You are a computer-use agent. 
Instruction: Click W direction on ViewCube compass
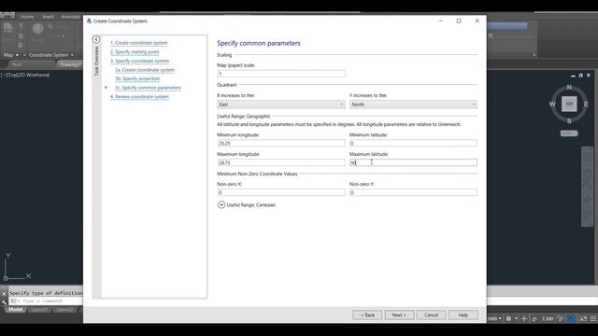[x=552, y=104]
